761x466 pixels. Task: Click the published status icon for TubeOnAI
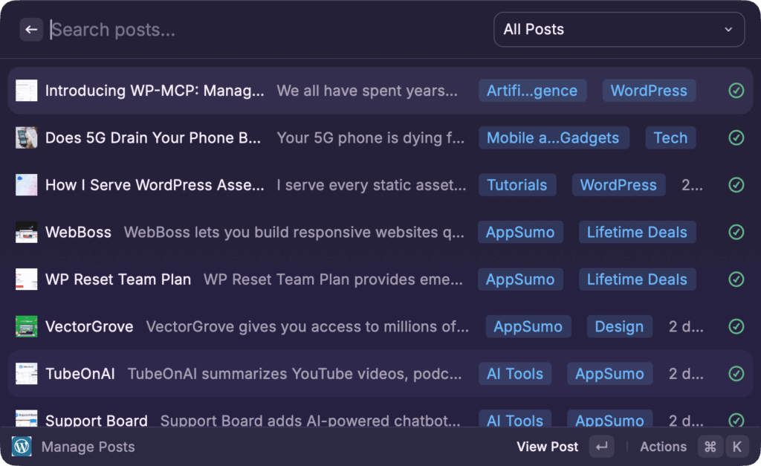point(736,374)
